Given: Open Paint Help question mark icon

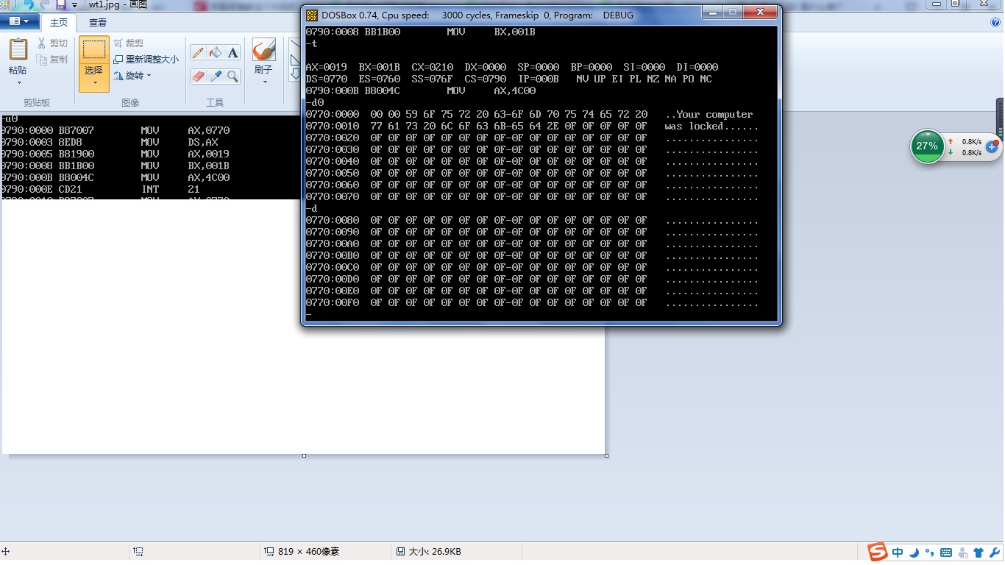Looking at the screenshot, I should point(995,22).
